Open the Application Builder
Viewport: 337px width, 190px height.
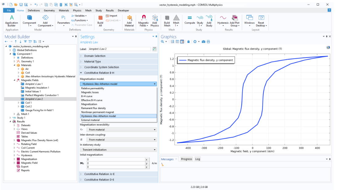[12, 21]
